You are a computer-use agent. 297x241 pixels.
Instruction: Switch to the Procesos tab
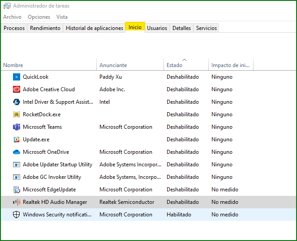pos(14,28)
